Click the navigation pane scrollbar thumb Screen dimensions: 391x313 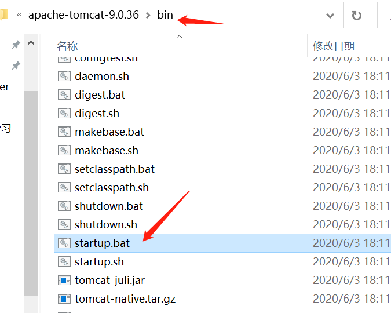(31, 194)
